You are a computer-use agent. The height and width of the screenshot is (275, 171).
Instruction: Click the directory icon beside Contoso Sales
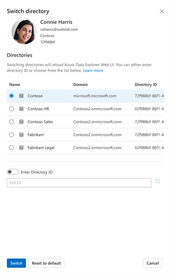(21, 122)
